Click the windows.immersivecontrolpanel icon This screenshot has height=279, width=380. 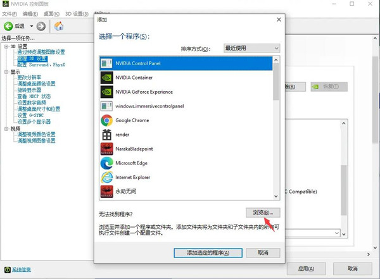[x=106, y=106]
